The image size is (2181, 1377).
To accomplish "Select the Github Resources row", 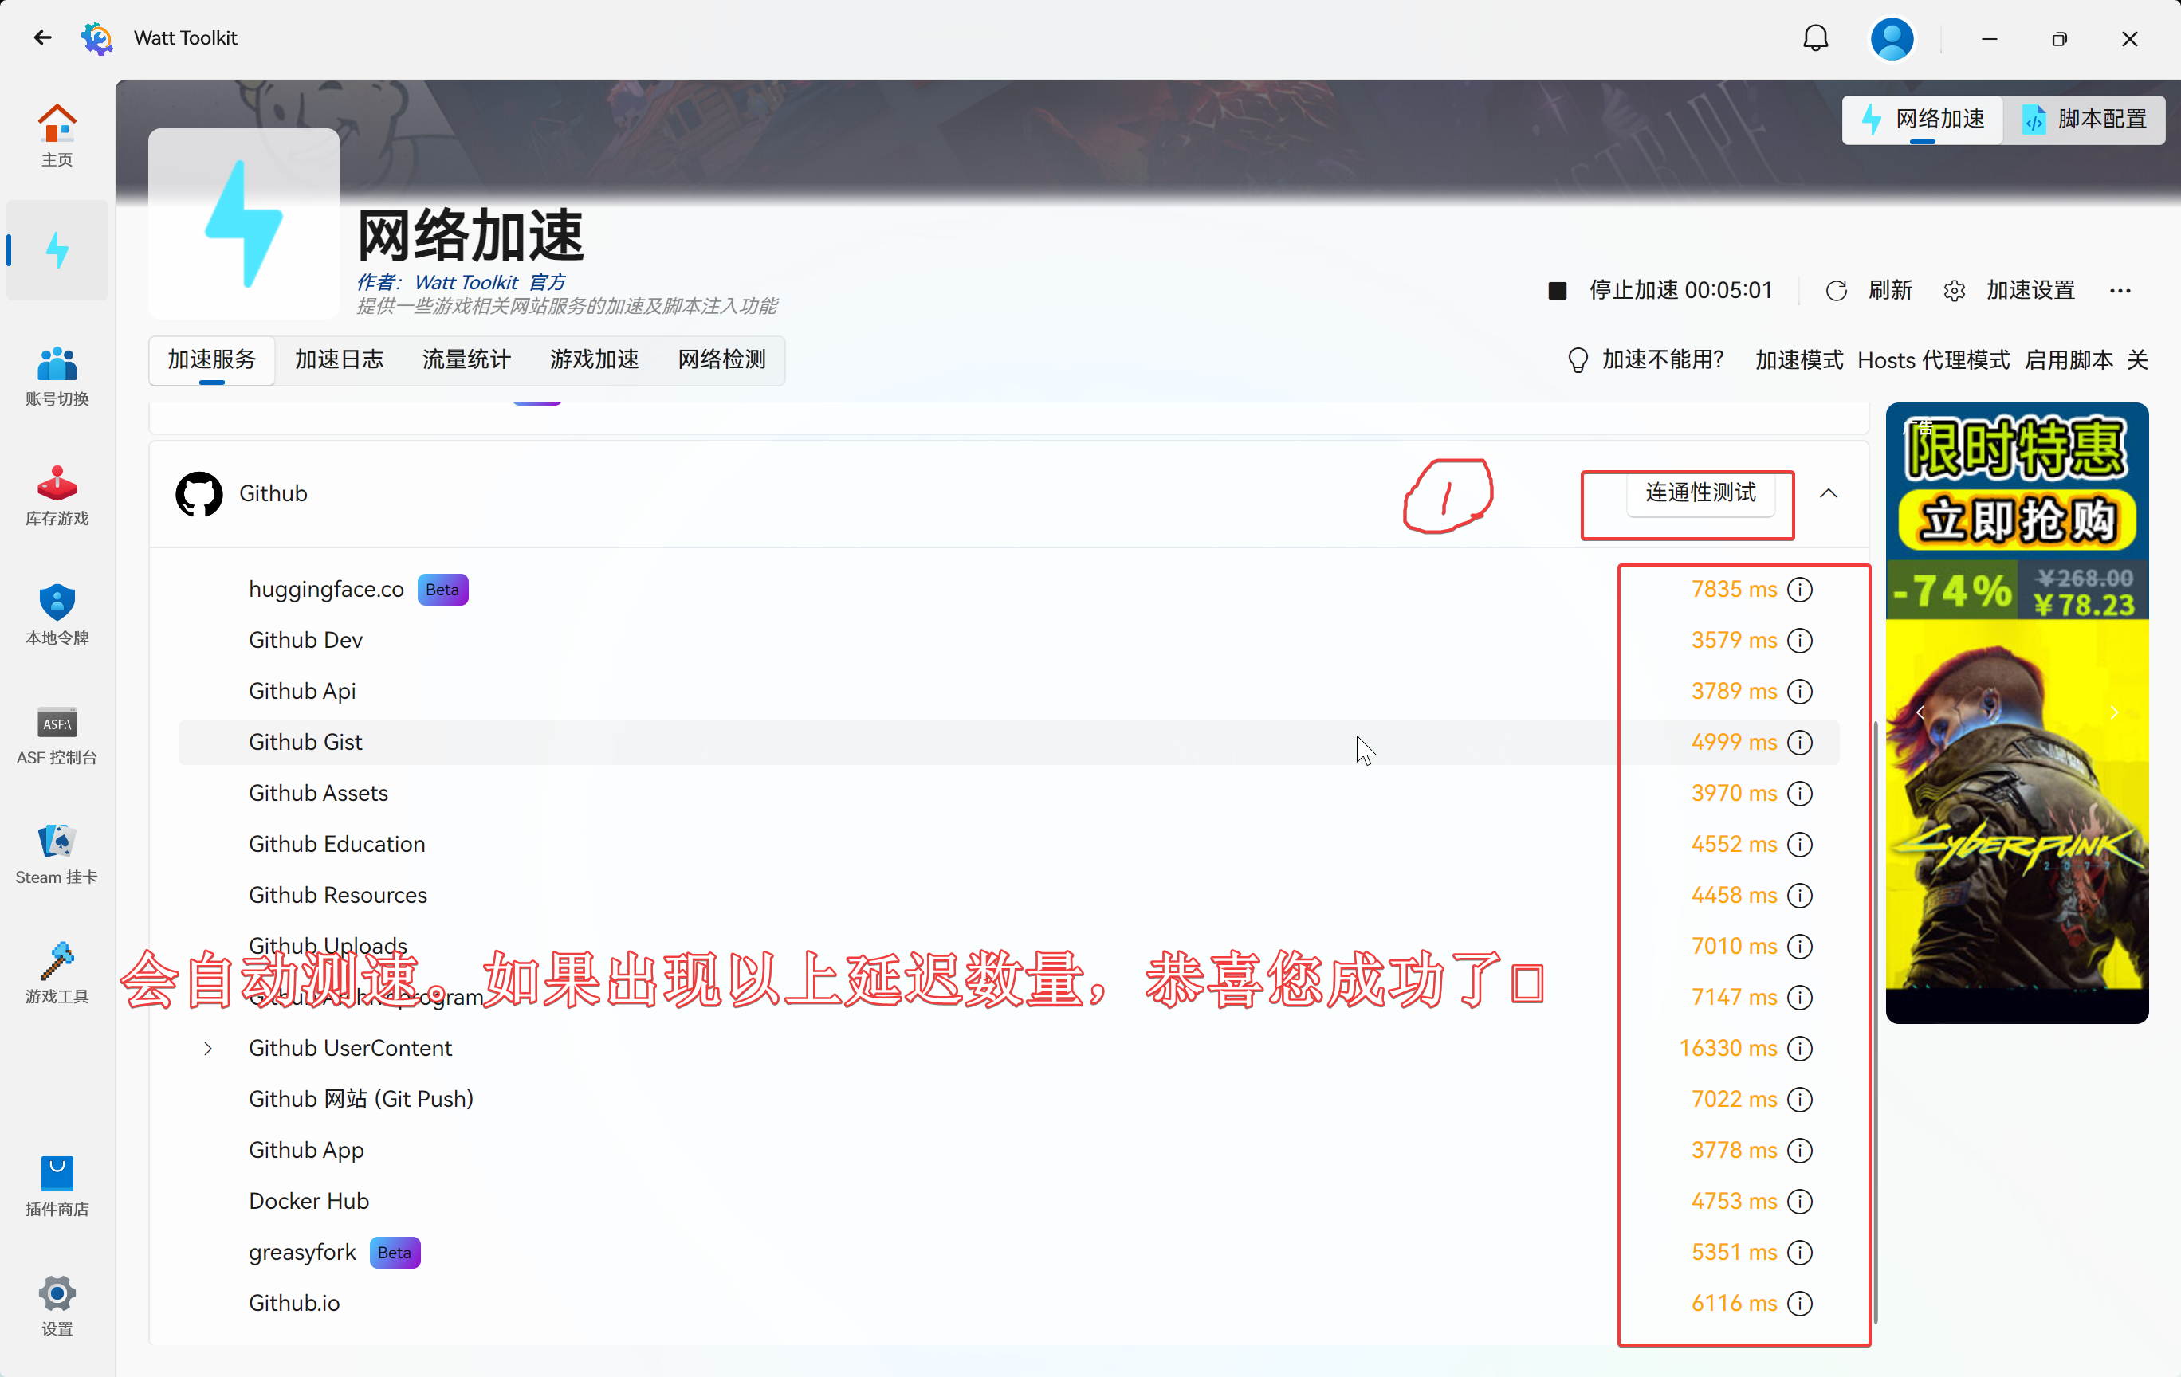I will [1008, 896].
